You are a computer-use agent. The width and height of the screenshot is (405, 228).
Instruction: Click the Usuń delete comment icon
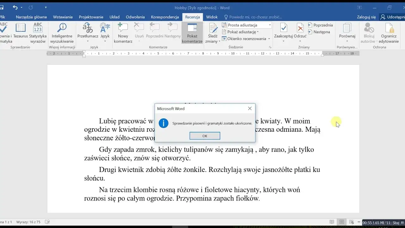tap(139, 28)
